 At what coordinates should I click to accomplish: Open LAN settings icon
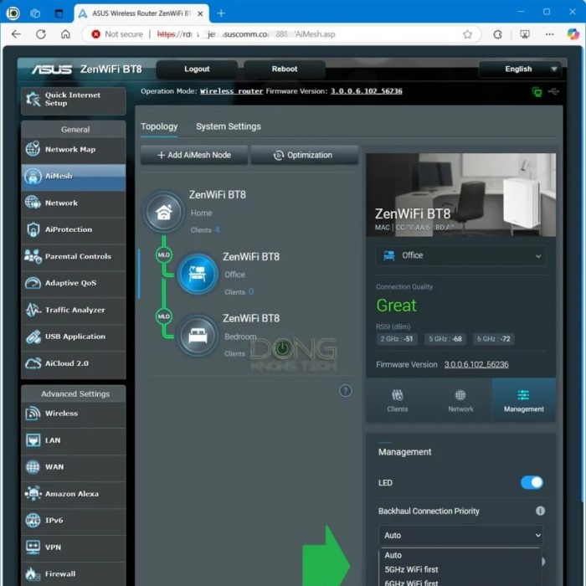tap(33, 440)
